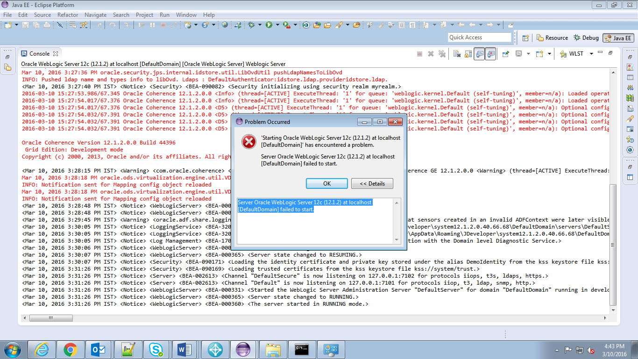Click the Command Prompt taskbar icon
638x359 pixels.
302,349
